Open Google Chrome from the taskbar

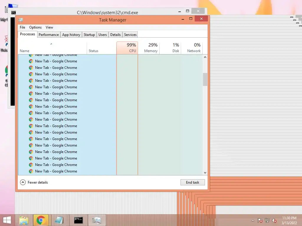click(41, 220)
